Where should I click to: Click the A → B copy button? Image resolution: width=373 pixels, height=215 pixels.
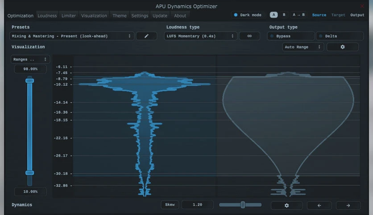coord(298,15)
